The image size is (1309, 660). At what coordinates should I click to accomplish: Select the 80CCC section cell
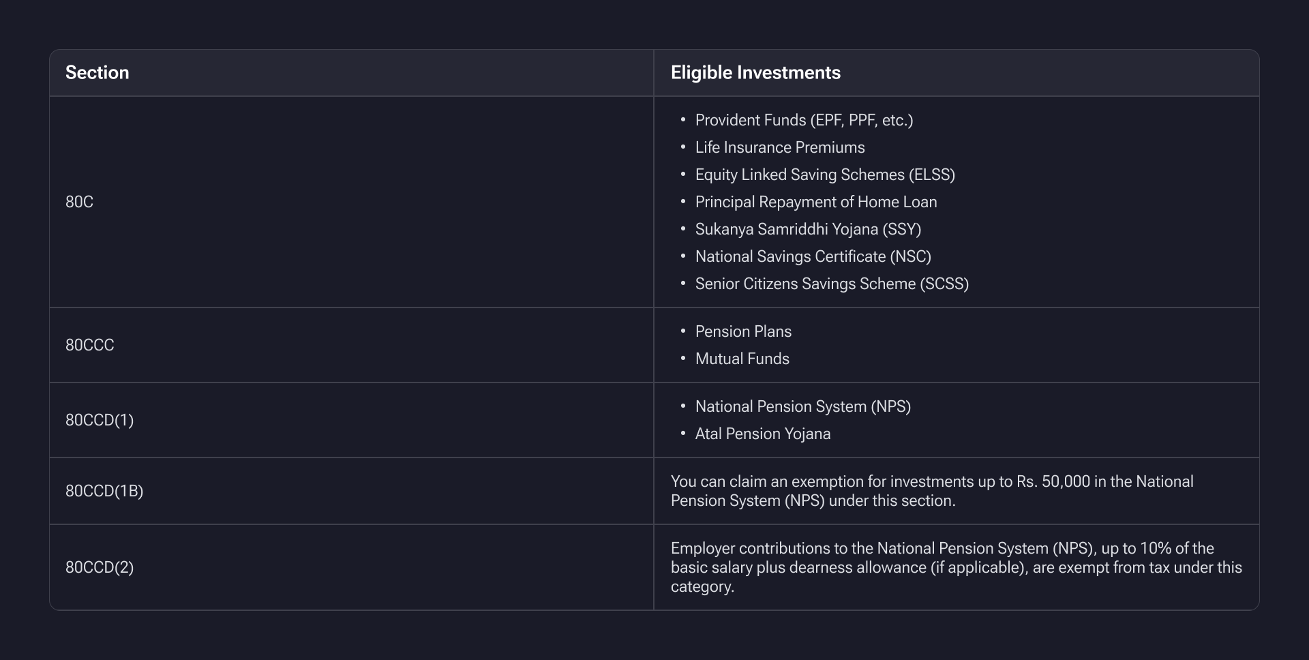(89, 345)
